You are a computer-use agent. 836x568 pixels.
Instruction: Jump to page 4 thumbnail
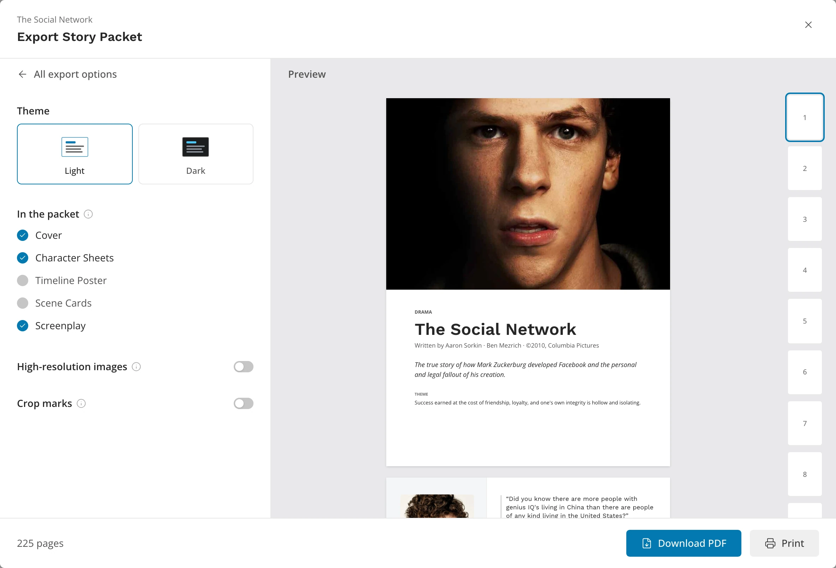(805, 270)
